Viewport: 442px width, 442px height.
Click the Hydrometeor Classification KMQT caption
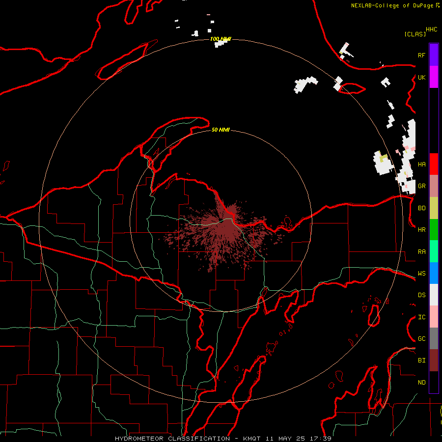click(x=223, y=439)
